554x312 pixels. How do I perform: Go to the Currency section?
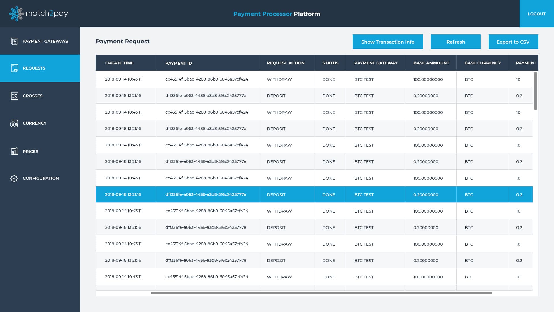34,123
